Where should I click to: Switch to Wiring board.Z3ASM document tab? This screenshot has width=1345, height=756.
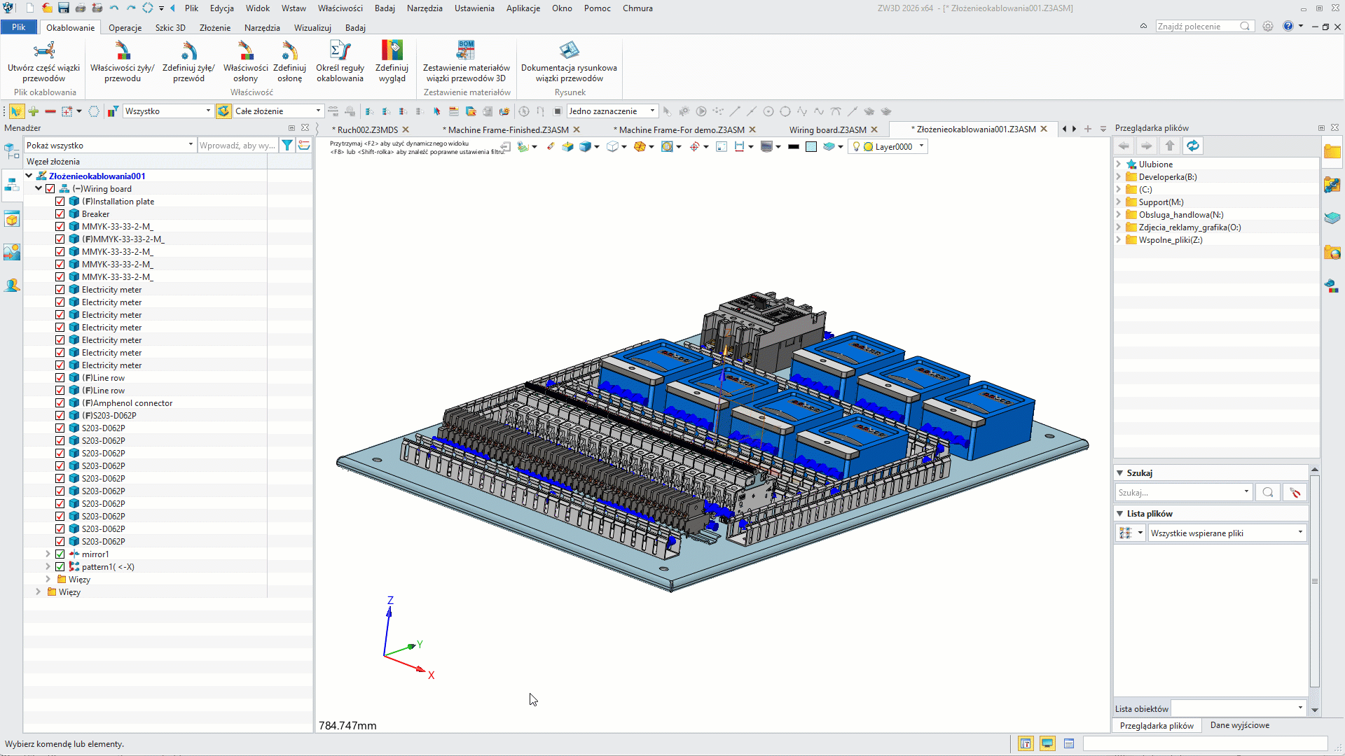[828, 129]
